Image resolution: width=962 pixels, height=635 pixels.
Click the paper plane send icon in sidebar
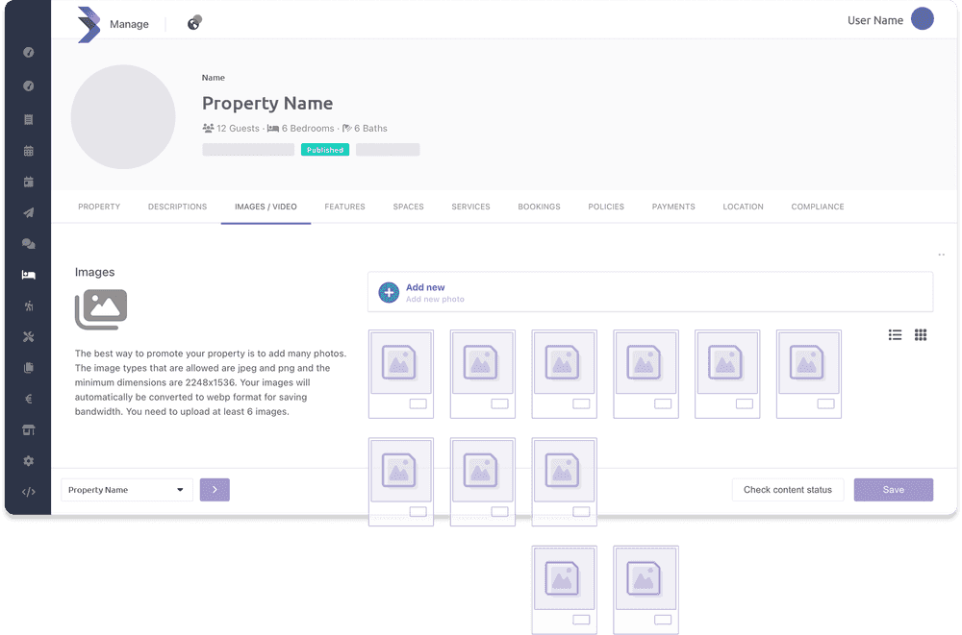(x=28, y=212)
